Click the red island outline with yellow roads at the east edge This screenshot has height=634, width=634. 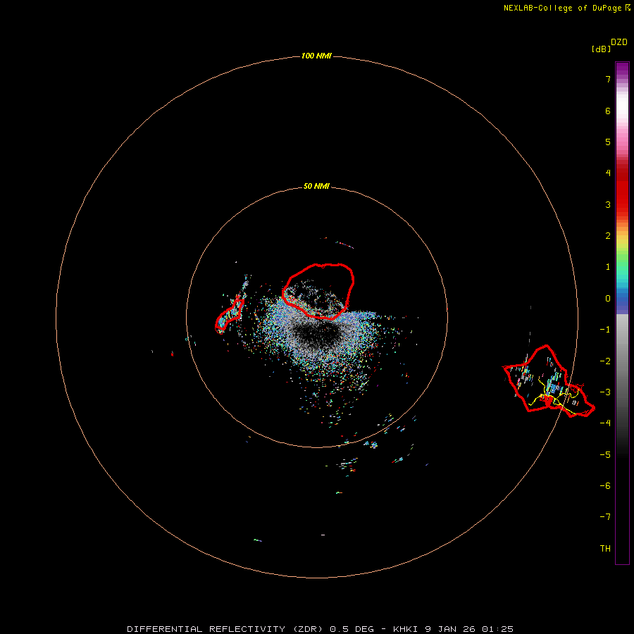click(x=549, y=381)
